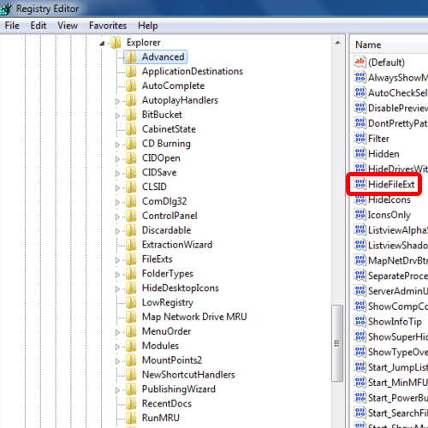
Task: Collapse the Explorer key
Action: (x=102, y=44)
